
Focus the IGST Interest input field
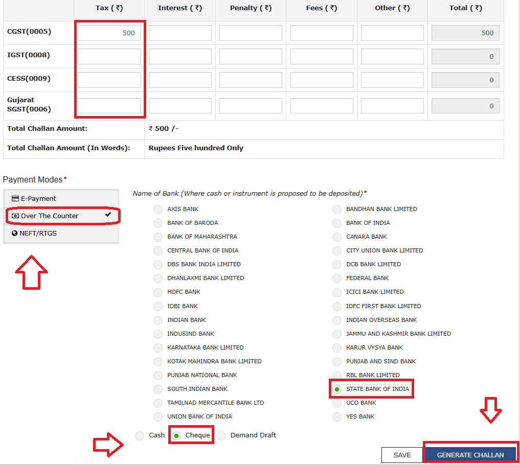click(x=180, y=57)
